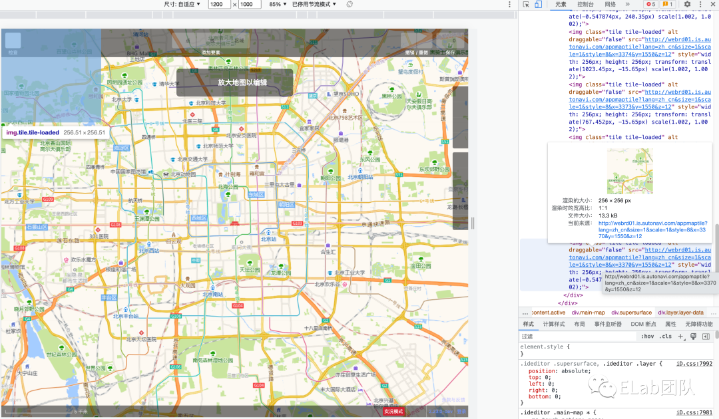Select div.supersurface in breadcrumb
Viewport: 719px width, 419px height.
point(631,313)
